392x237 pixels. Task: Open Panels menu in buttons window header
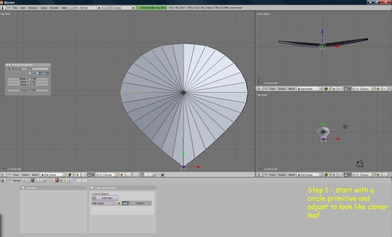pyautogui.click(x=16, y=180)
